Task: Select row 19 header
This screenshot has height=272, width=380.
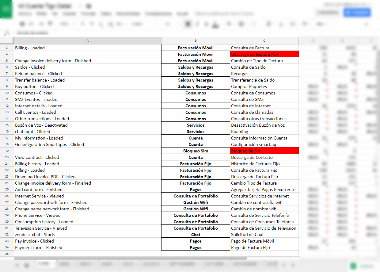Action: pos(7,151)
